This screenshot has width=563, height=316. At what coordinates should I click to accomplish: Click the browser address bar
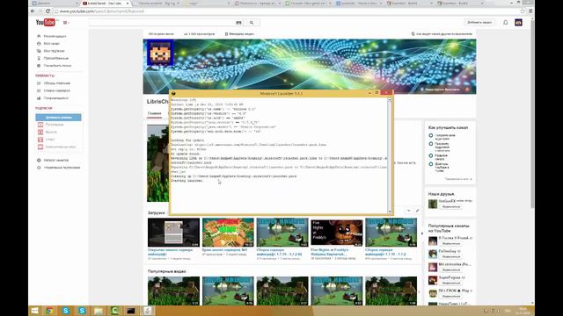pyautogui.click(x=288, y=11)
